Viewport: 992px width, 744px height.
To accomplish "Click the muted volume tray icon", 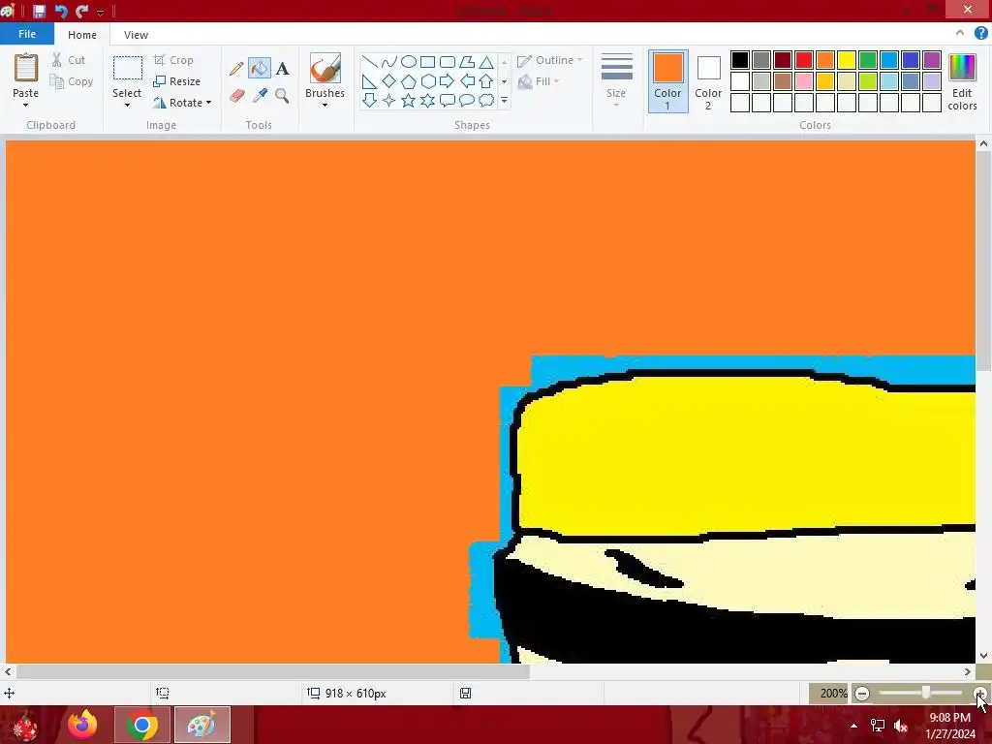I will pyautogui.click(x=901, y=726).
